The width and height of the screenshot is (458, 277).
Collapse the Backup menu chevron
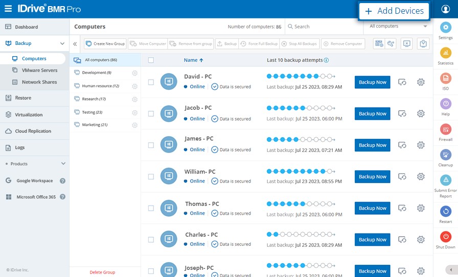[62, 43]
